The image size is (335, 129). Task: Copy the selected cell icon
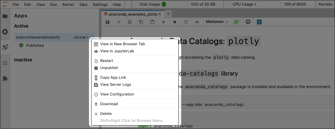(141, 22)
